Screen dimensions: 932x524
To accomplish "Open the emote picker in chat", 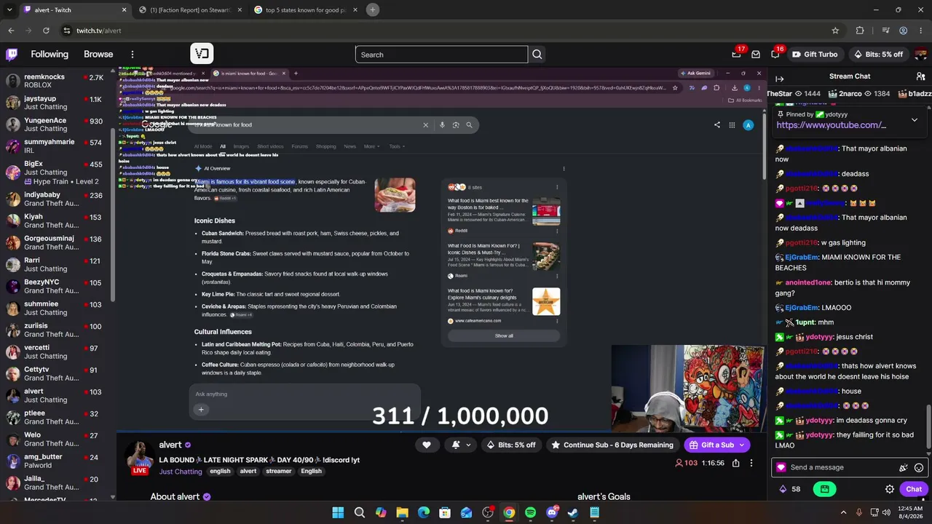I will tap(919, 468).
